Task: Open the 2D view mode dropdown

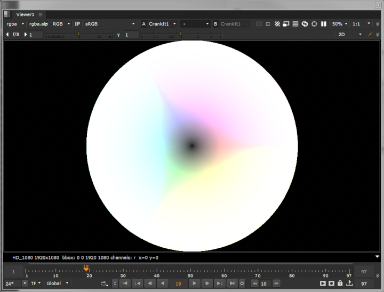Action: click(350, 35)
